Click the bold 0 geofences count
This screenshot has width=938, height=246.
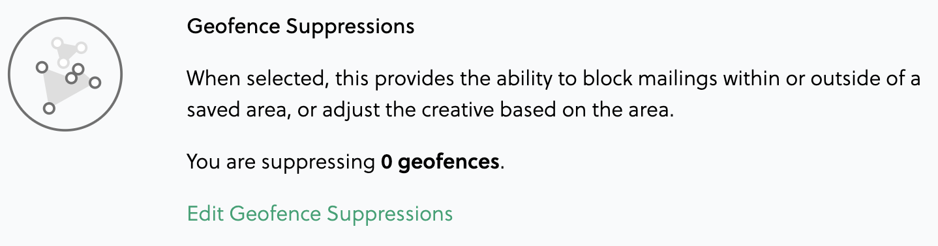[x=440, y=161]
